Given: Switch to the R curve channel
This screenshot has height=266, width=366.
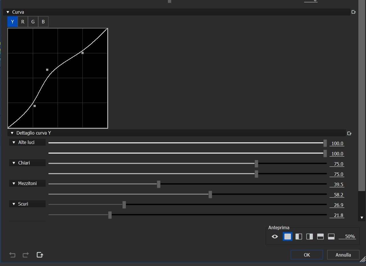Looking at the screenshot, I should coord(23,22).
